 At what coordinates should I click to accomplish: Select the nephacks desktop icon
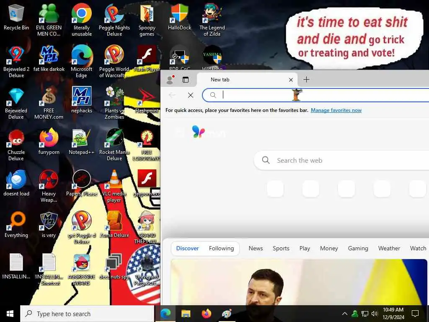82,100
